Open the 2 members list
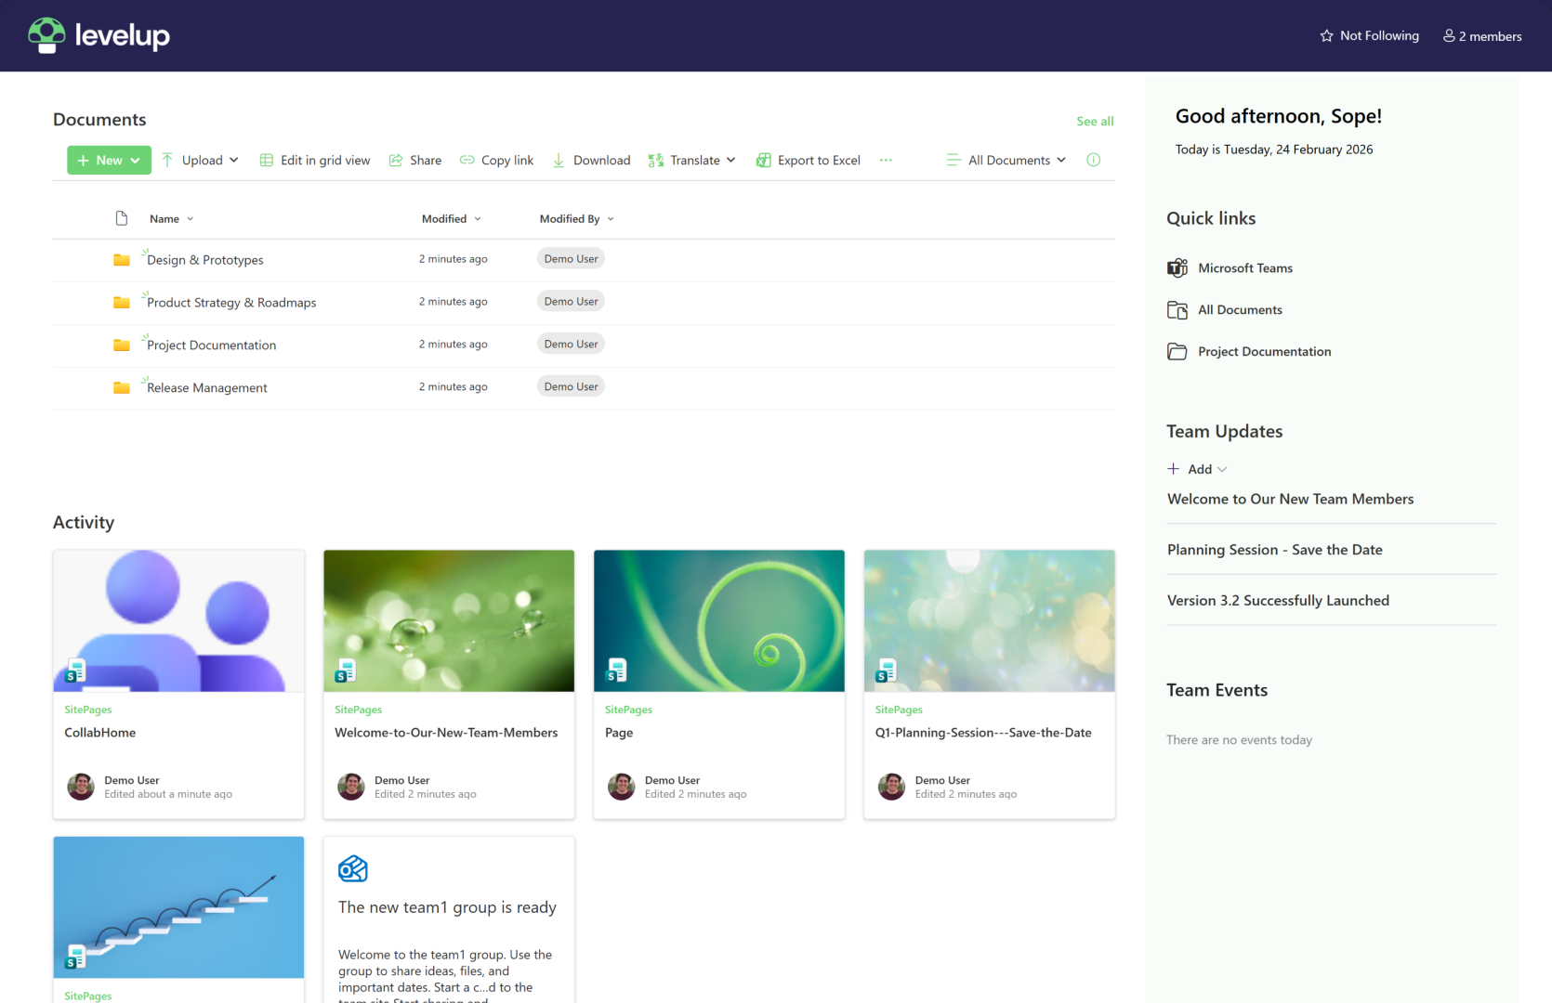The image size is (1552, 1003). tap(1482, 36)
